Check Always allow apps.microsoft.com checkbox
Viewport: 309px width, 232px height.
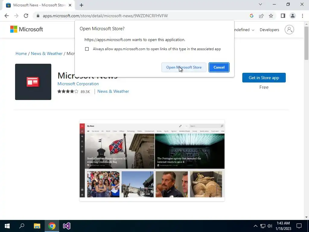[87, 49]
